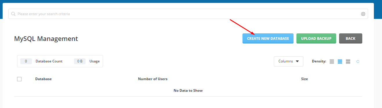Sort by Number of Users header
The width and height of the screenshot is (382, 108).
click(153, 79)
